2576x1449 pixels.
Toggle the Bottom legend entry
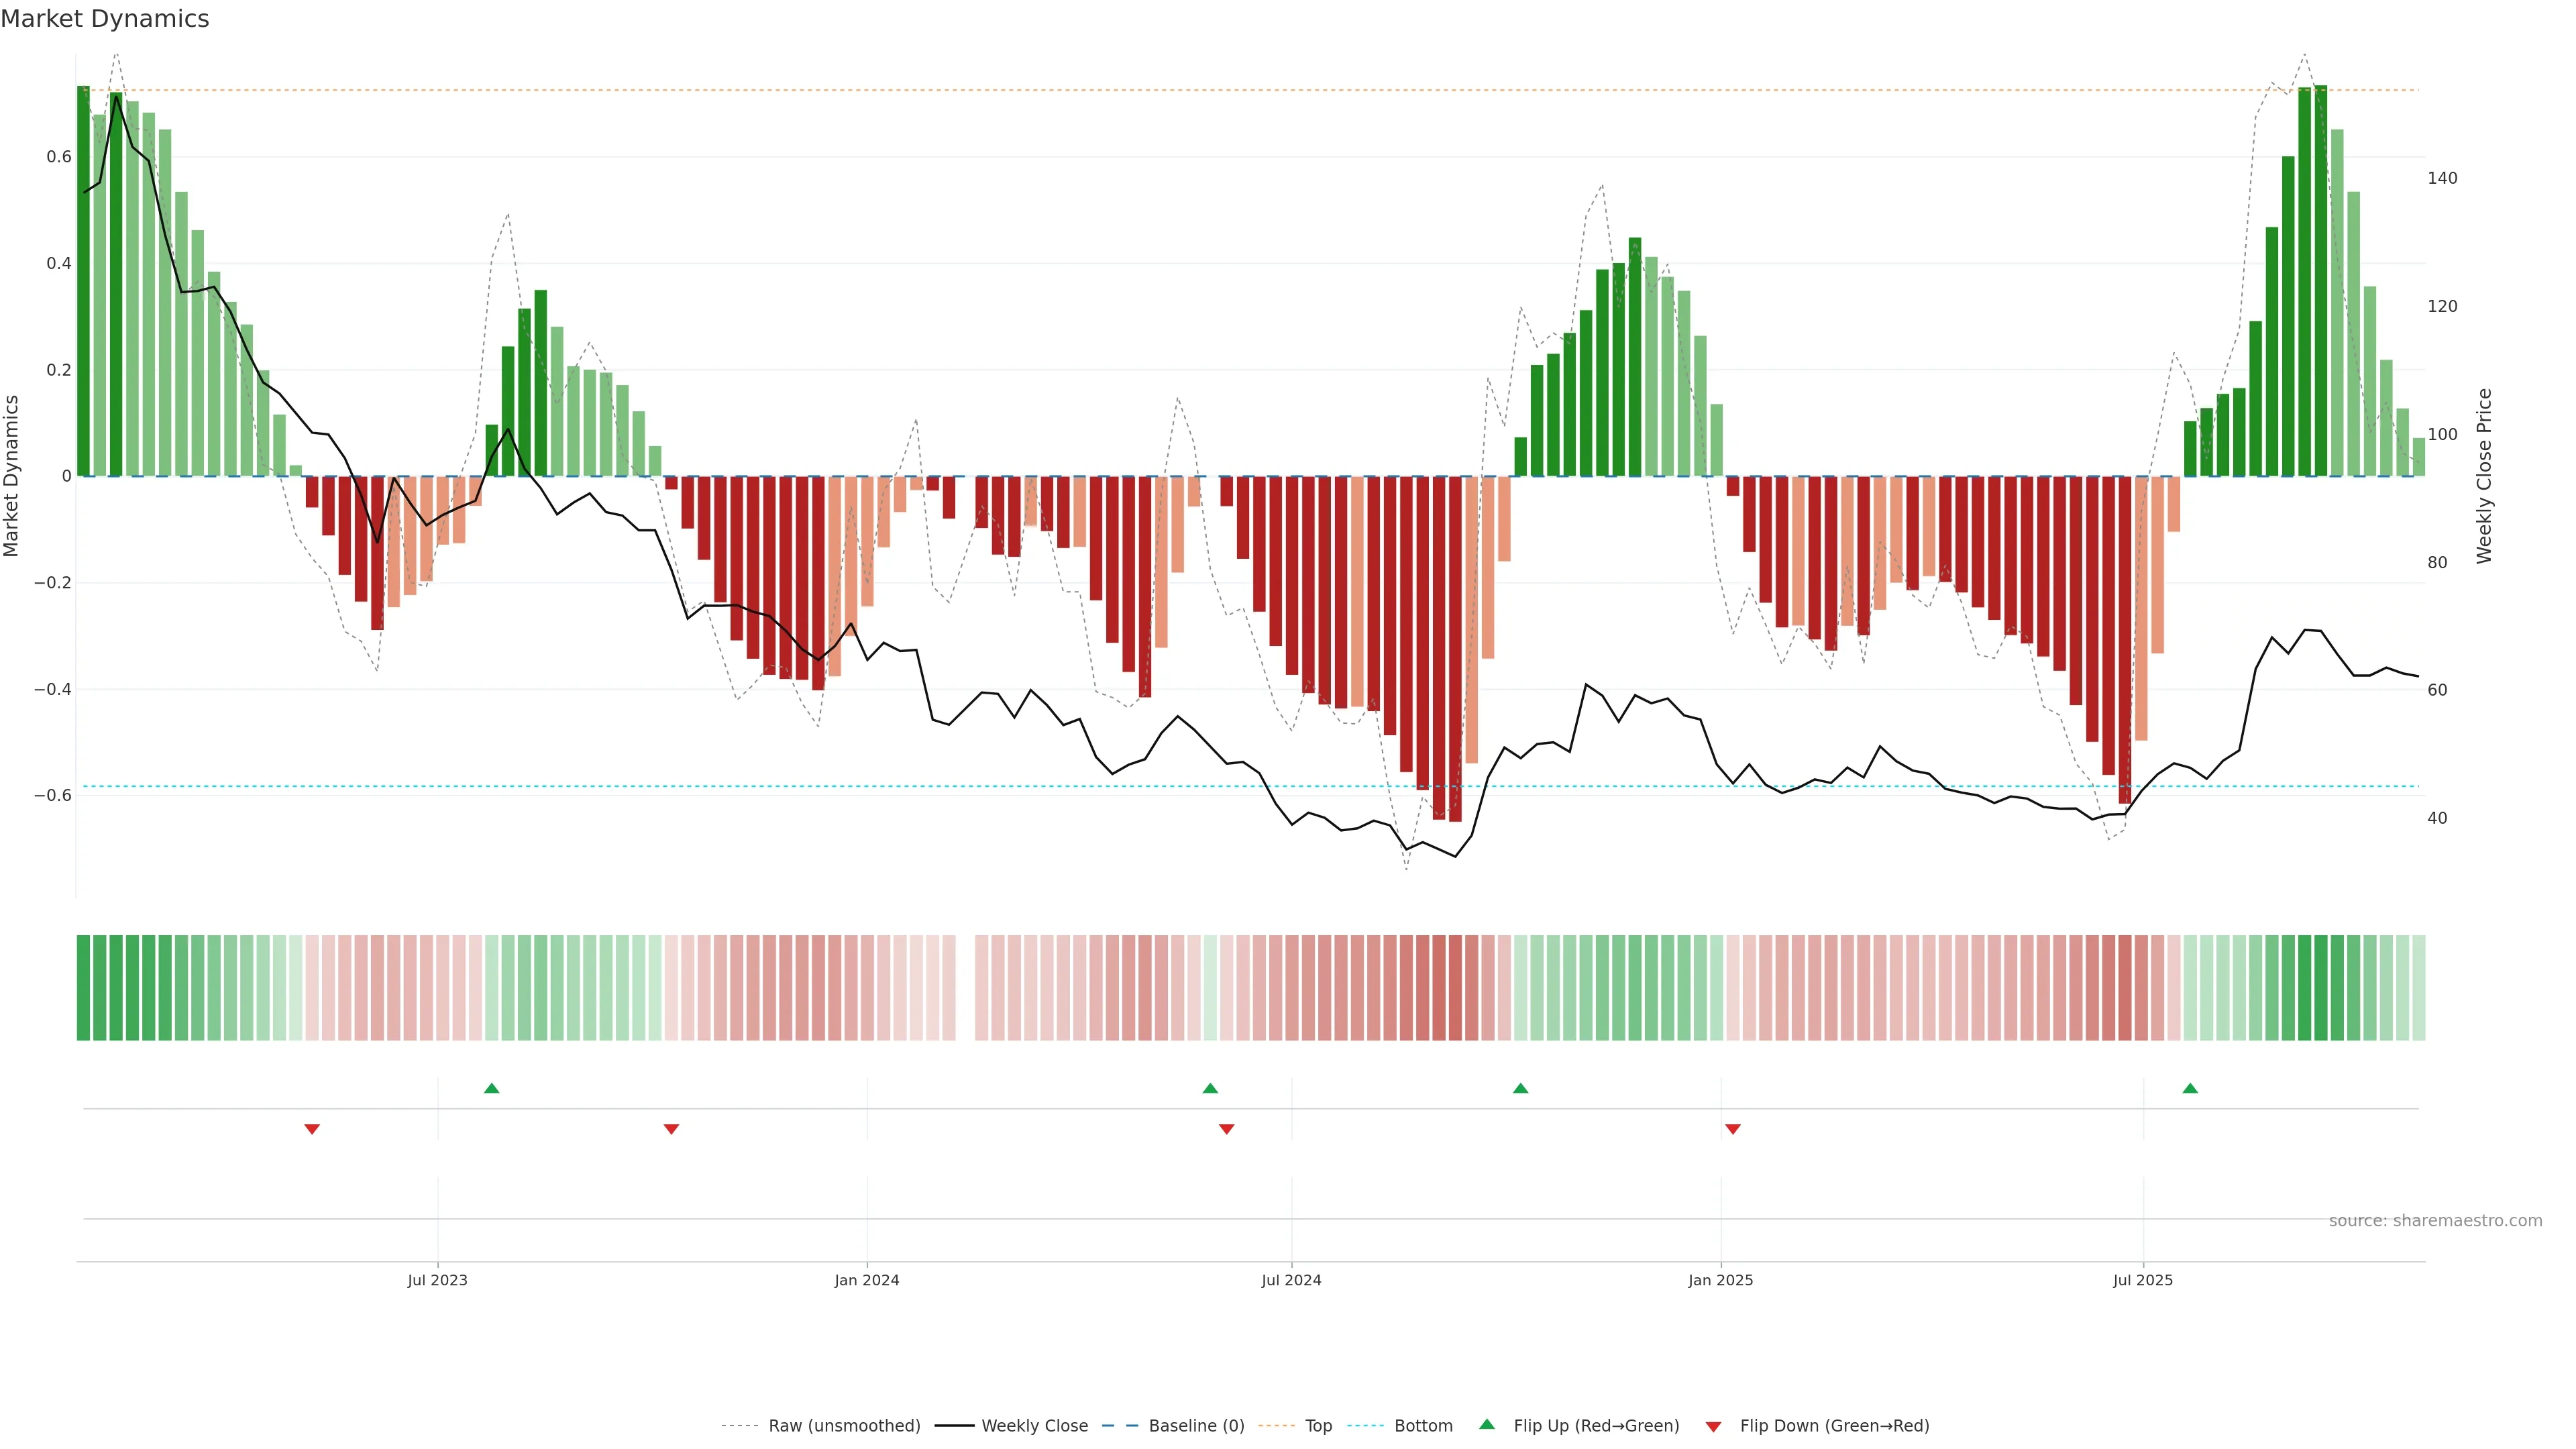pos(1423,1426)
